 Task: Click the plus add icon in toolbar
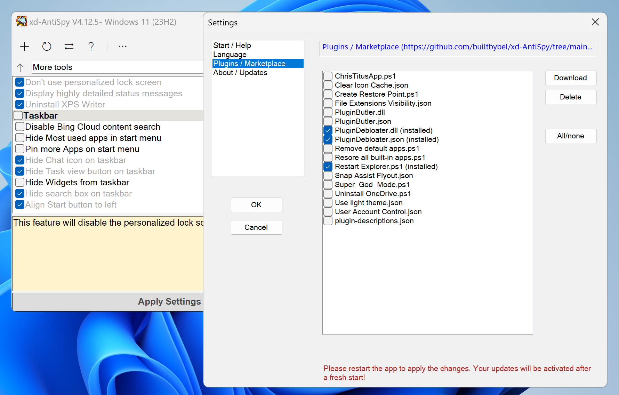[x=24, y=47]
